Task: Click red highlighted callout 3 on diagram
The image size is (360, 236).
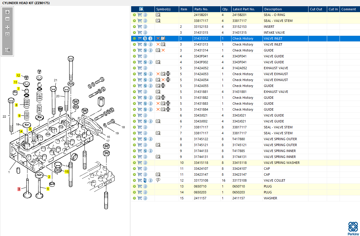Action: pyautogui.click(x=19, y=189)
